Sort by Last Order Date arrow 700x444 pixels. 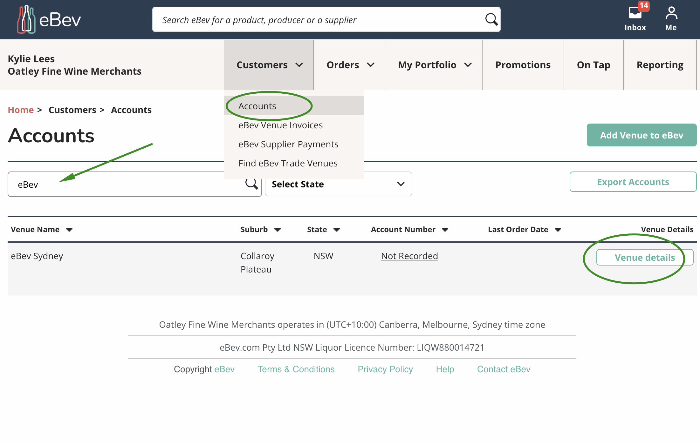[x=558, y=230]
